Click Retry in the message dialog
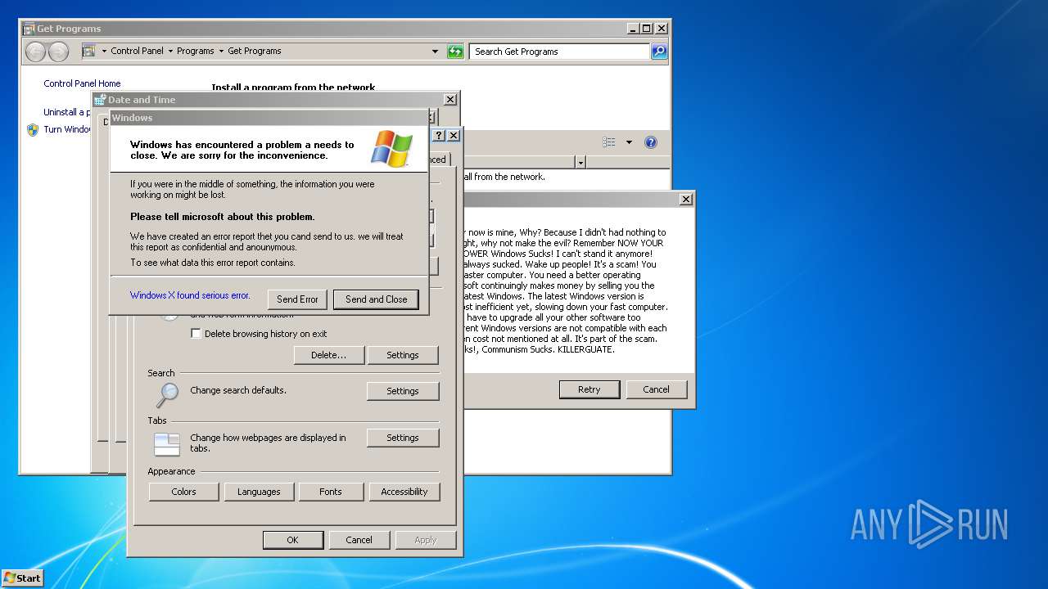 [x=589, y=389]
